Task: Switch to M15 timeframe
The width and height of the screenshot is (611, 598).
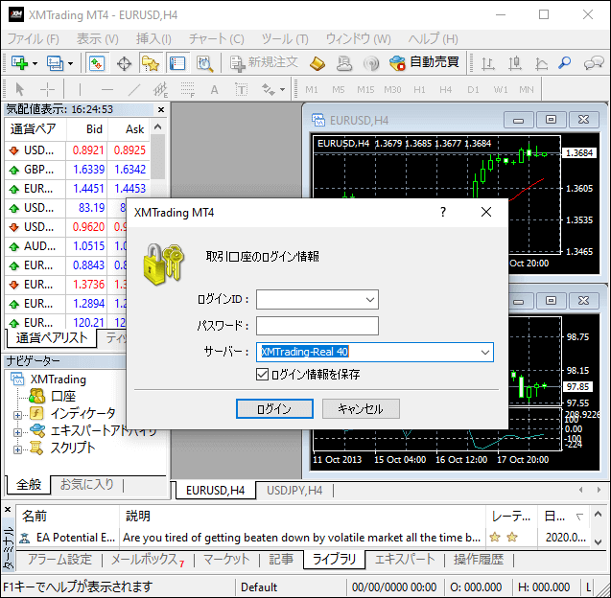Action: [365, 90]
